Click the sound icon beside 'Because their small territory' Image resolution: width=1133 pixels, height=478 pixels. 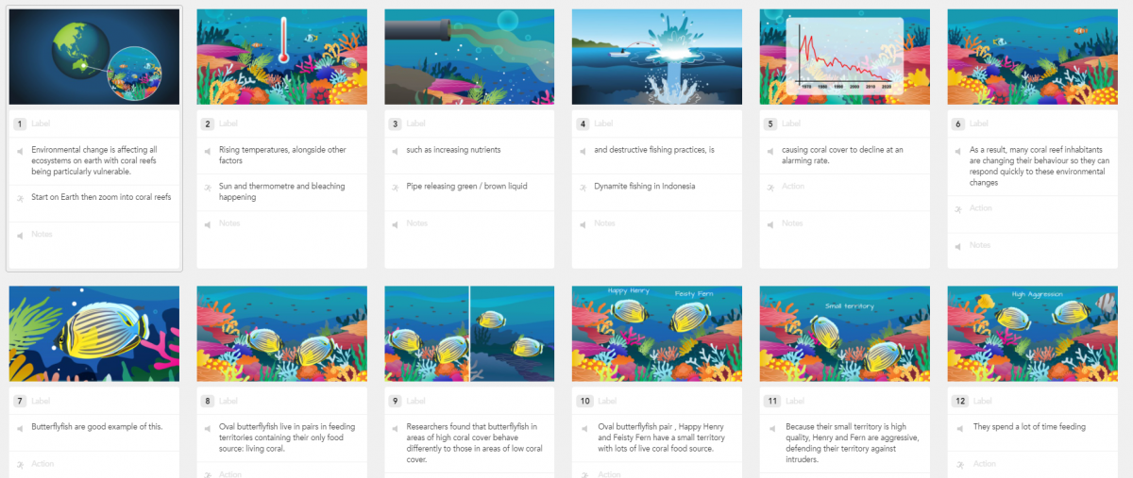point(770,427)
